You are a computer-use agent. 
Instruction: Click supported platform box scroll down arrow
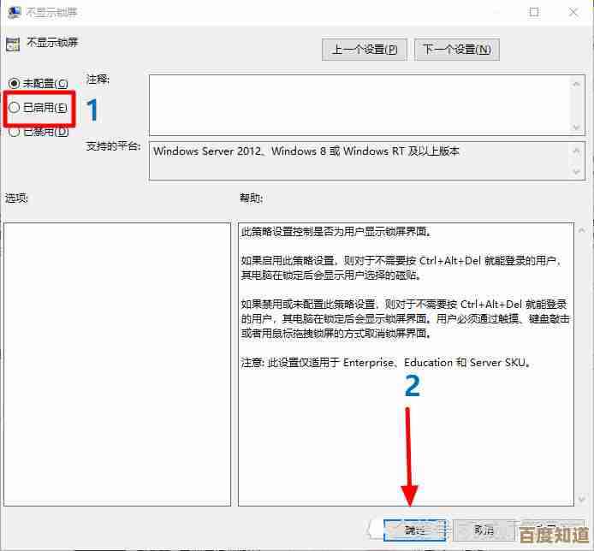pyautogui.click(x=577, y=172)
